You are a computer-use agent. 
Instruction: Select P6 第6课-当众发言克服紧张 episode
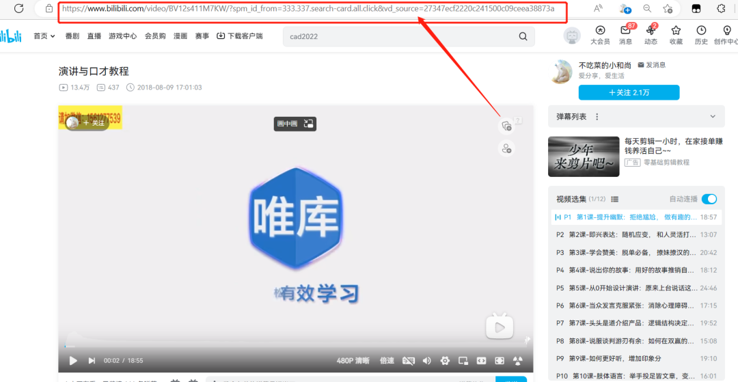tap(636, 305)
